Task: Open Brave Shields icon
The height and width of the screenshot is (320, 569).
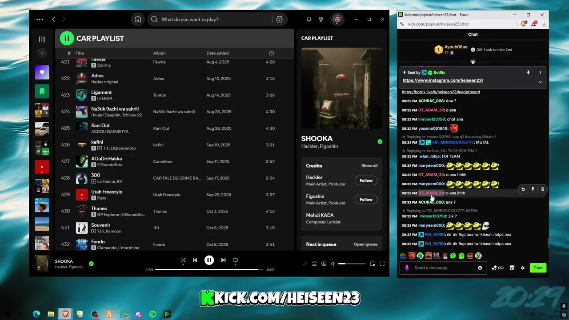Action: coord(524,24)
